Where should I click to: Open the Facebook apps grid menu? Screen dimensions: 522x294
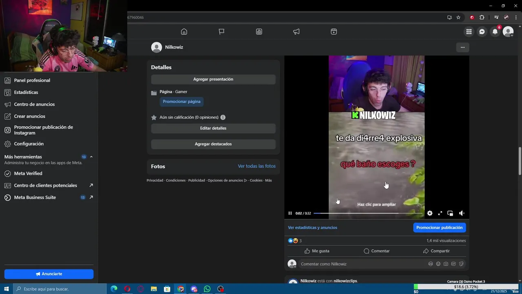pos(469,31)
